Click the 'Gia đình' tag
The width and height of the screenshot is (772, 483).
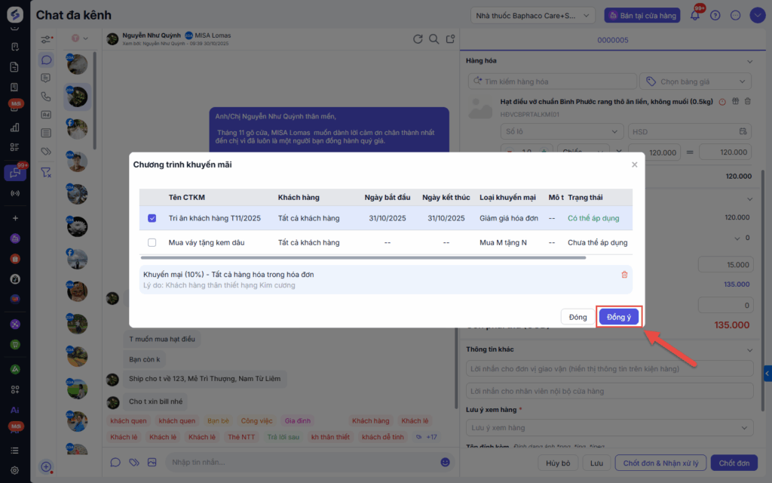click(x=297, y=421)
